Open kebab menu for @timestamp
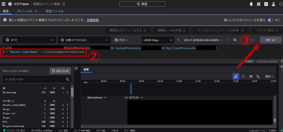The image size is (283, 132). pos(67,92)
